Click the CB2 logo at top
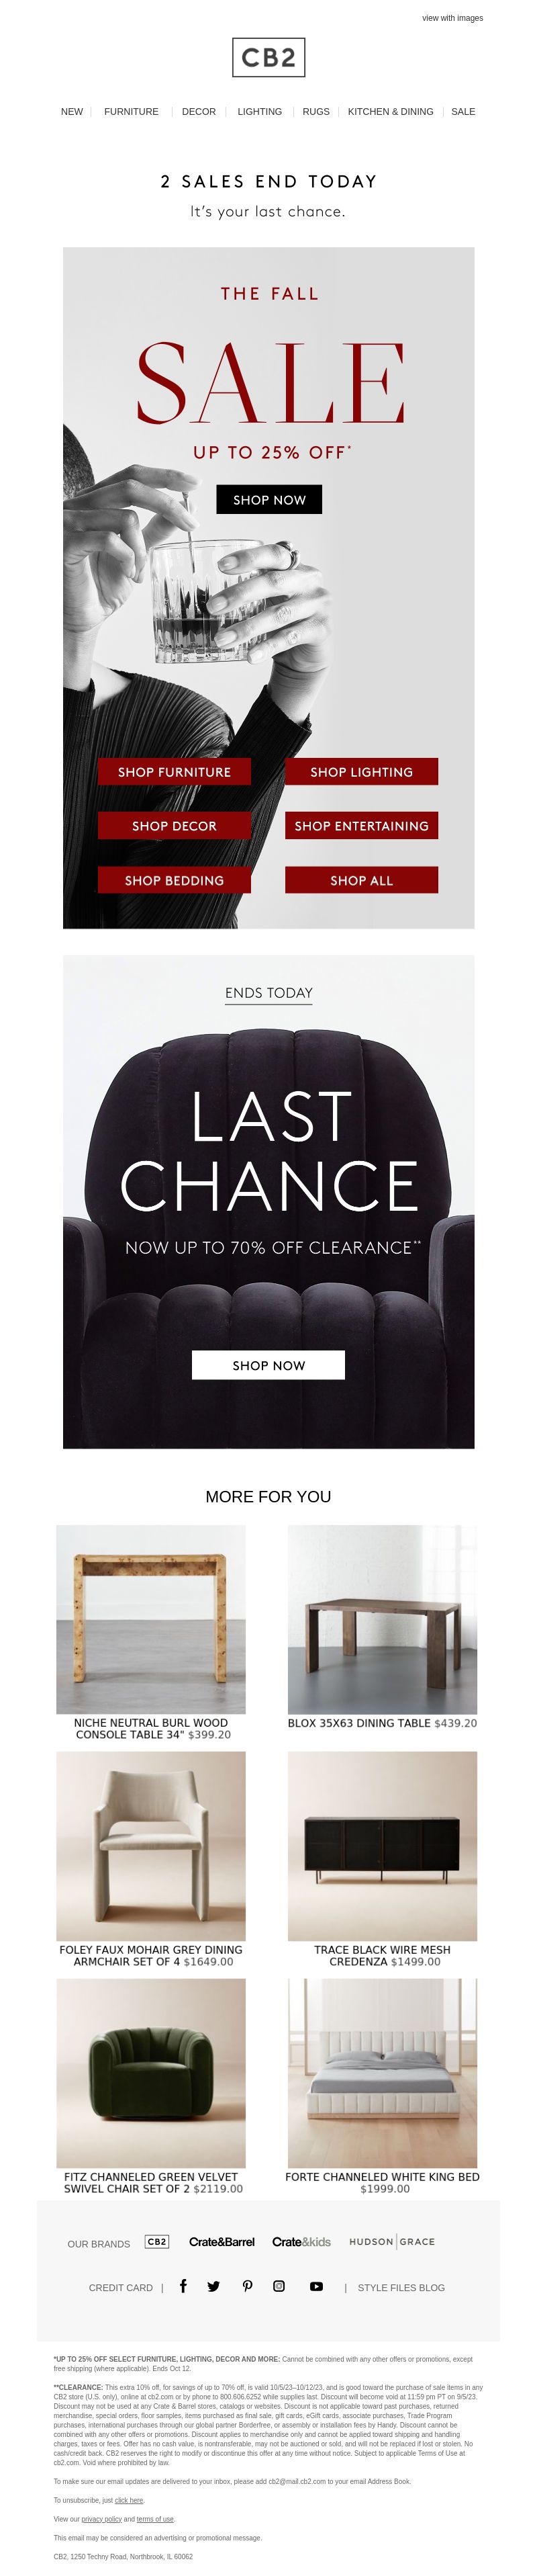The height and width of the screenshot is (2576, 537). coord(268,58)
